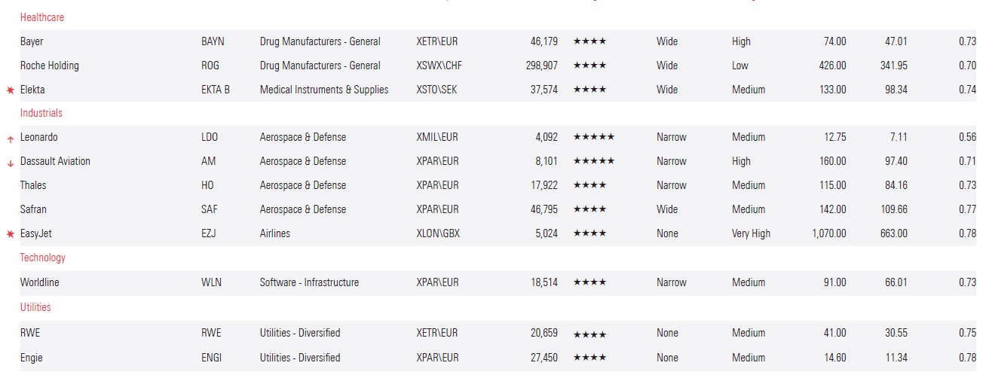Click Worldline's XPAR\EUR exchange cell
The image size is (989, 375).
437,282
